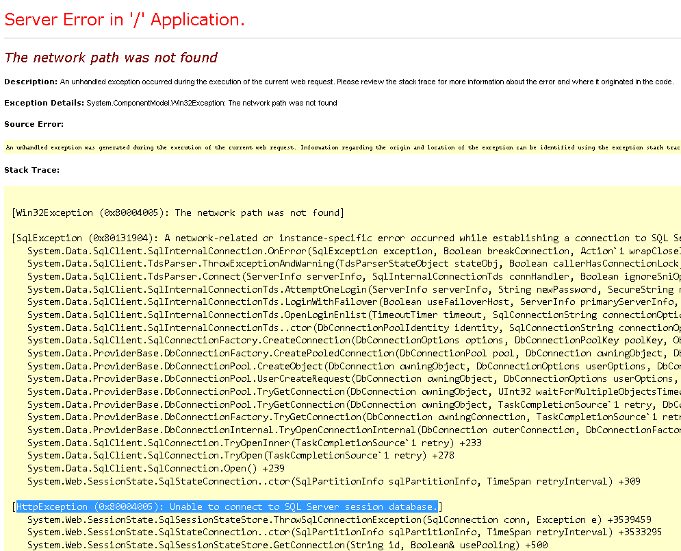Click the italic 'The network path was not found' subtitle
681x551 pixels.
111,58
